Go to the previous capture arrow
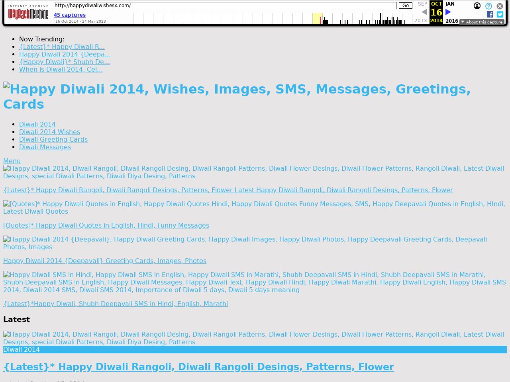 tap(424, 12)
